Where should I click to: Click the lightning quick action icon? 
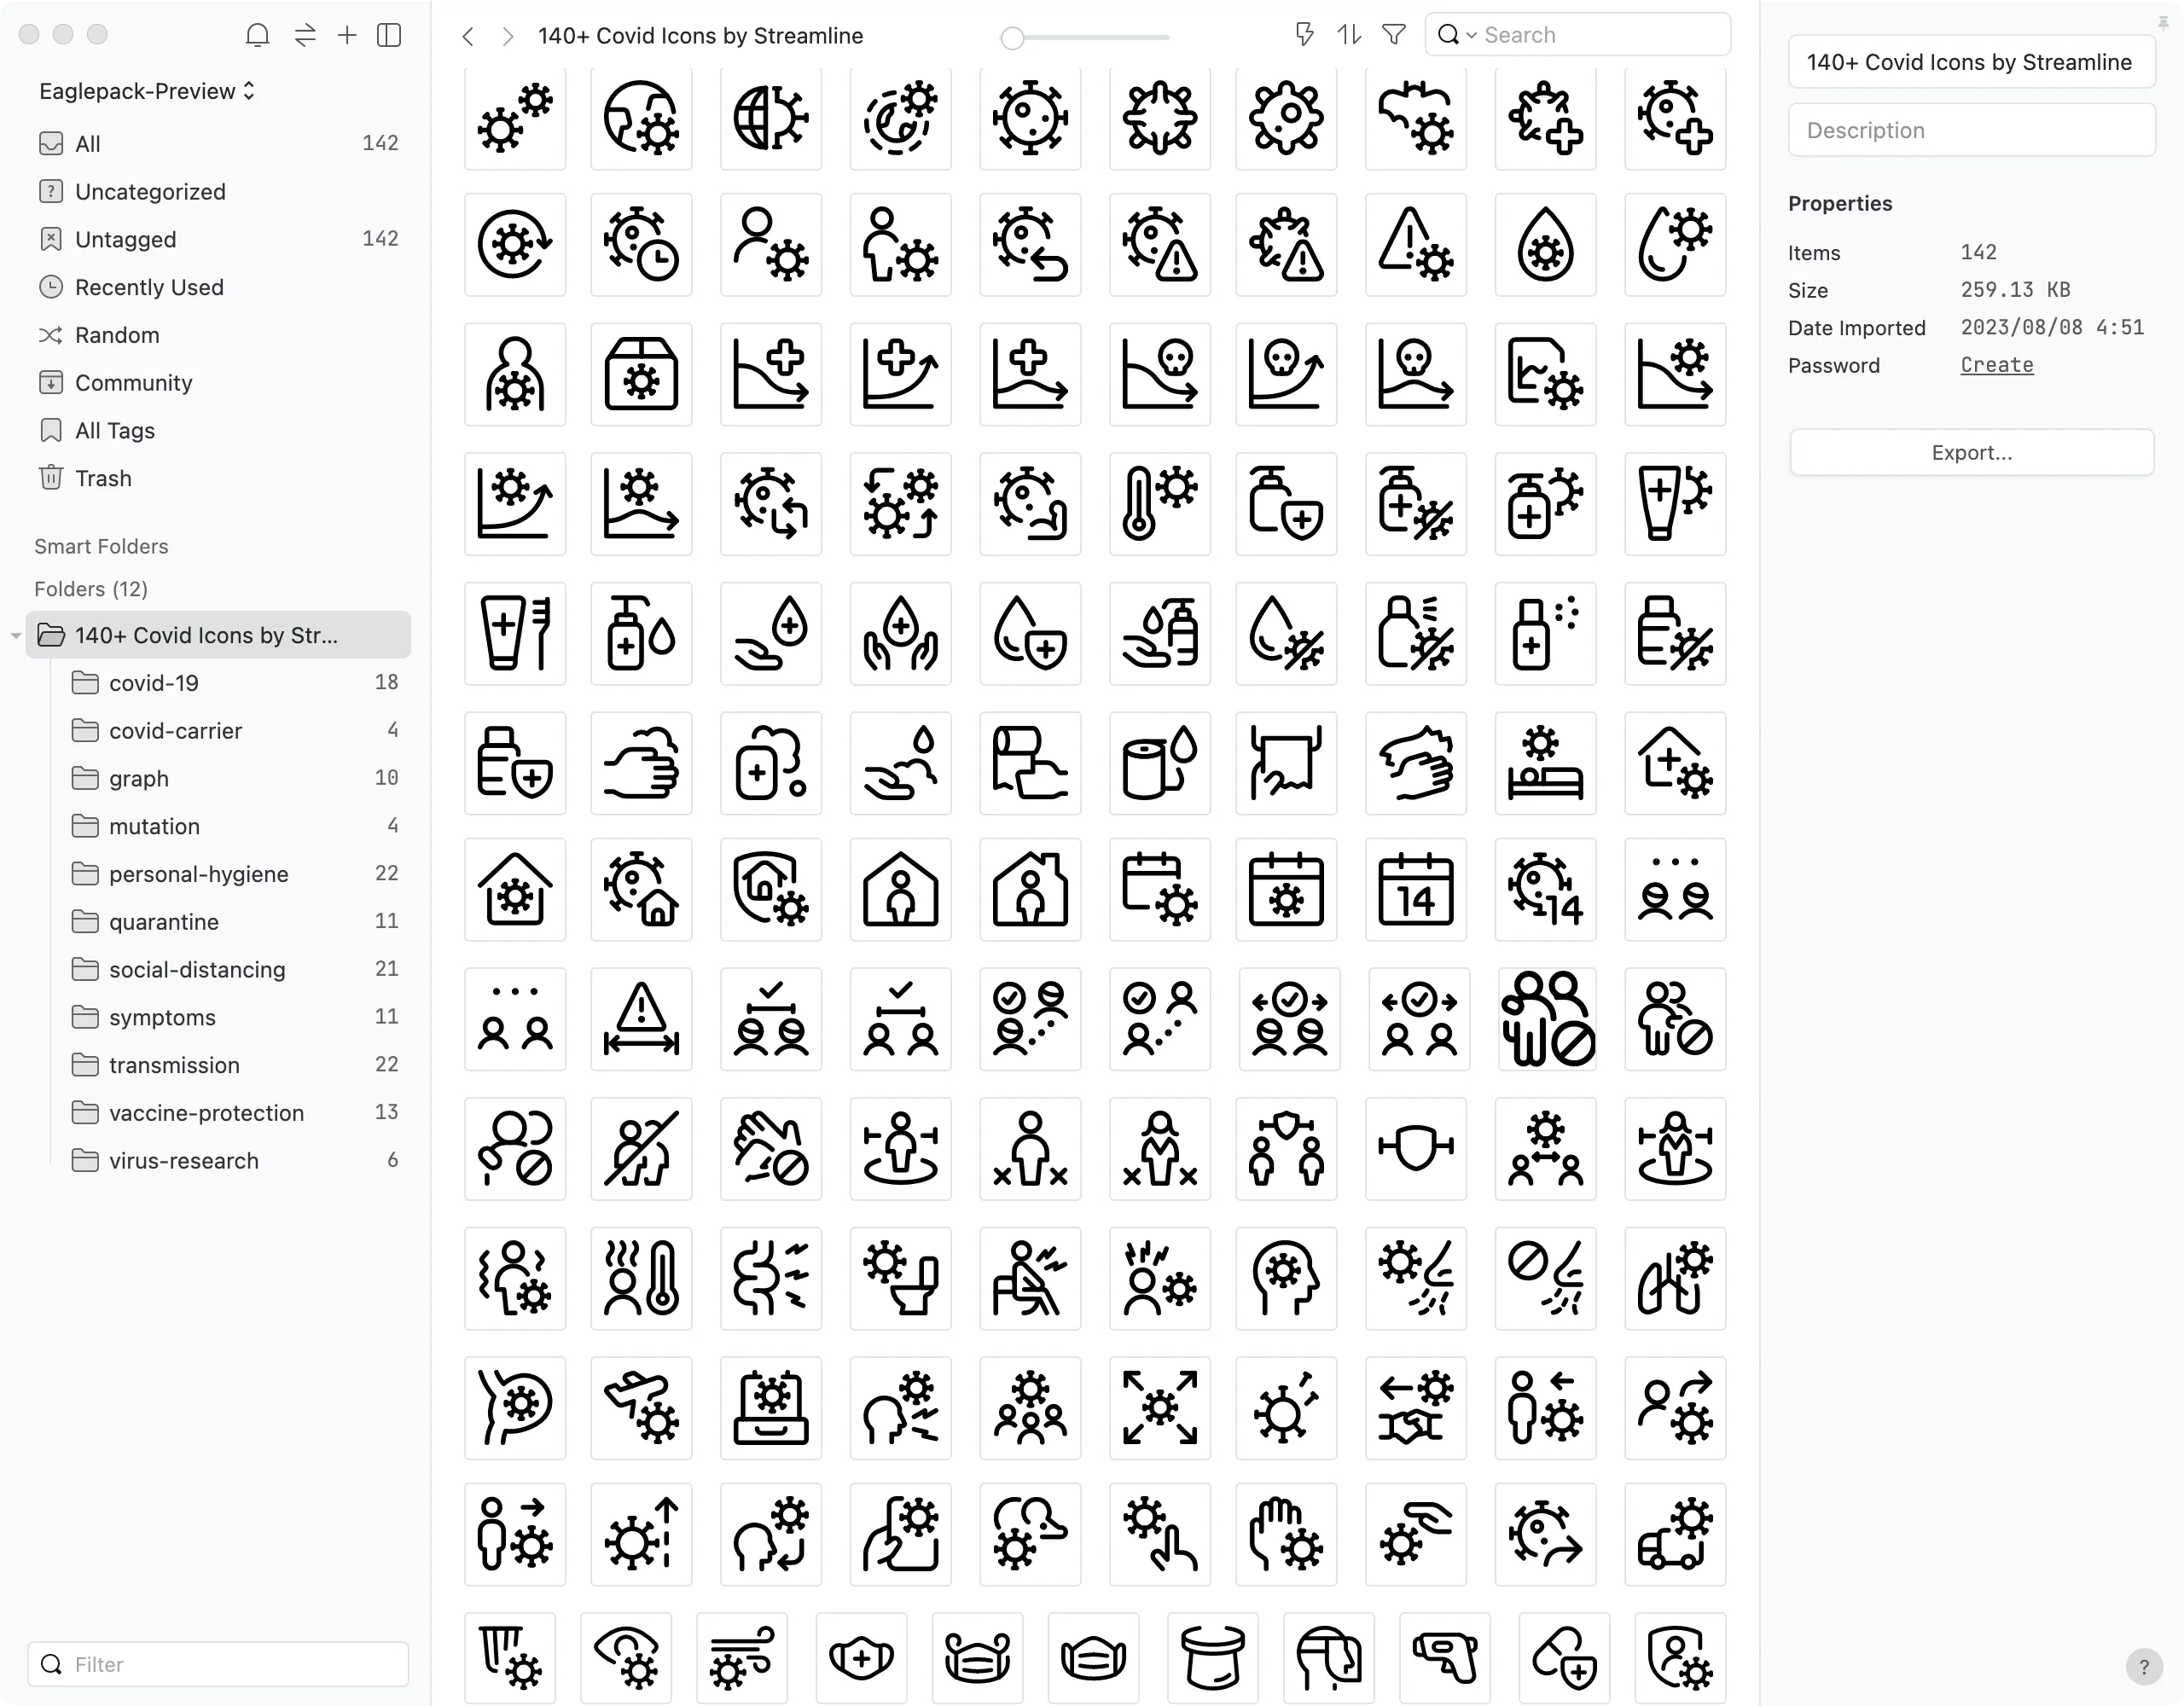point(1304,35)
